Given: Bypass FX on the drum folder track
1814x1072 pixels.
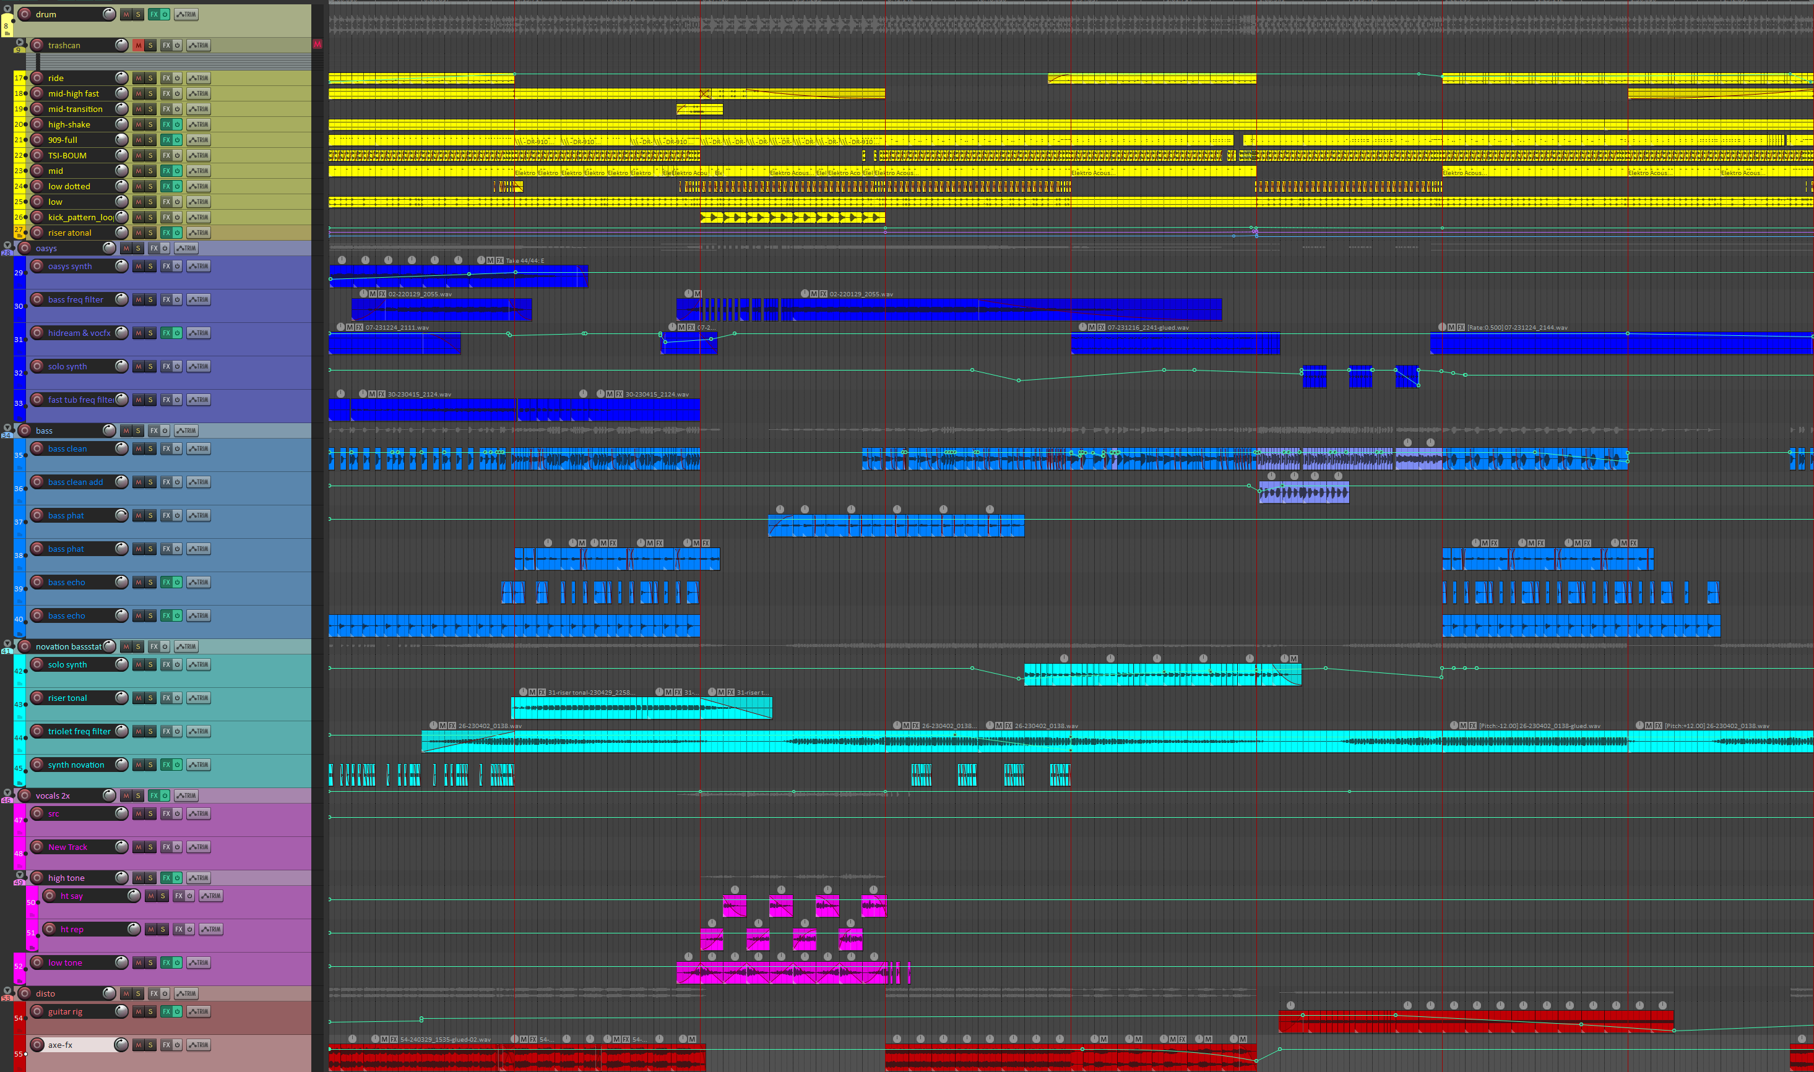Looking at the screenshot, I should click(165, 14).
